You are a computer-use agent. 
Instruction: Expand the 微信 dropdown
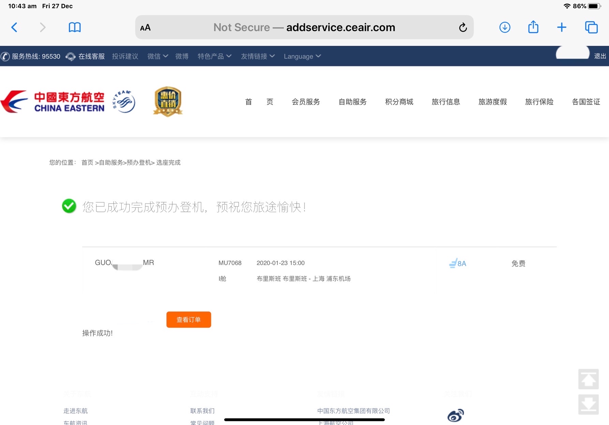[x=158, y=56]
